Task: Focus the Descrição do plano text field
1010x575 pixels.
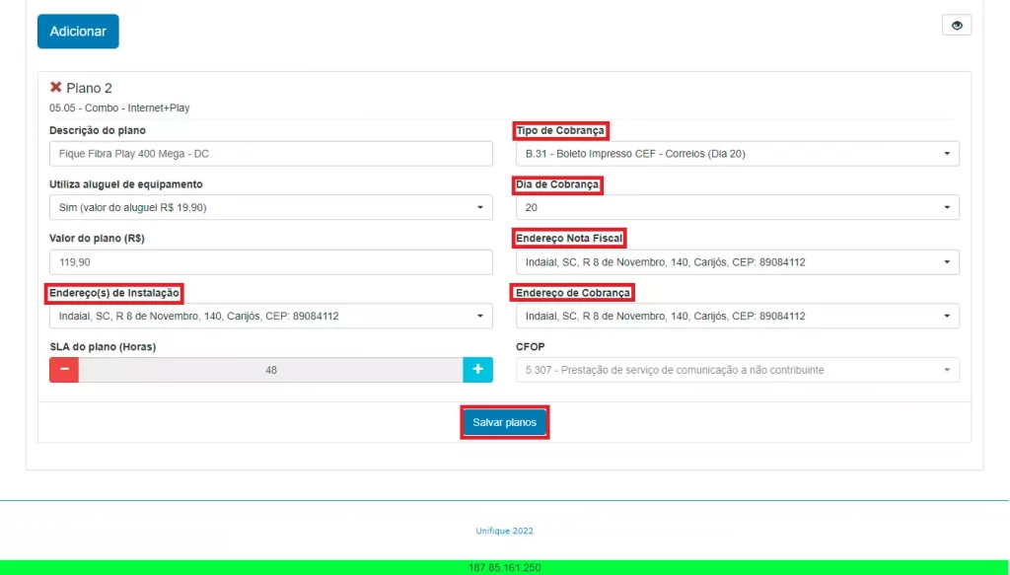Action: click(271, 154)
